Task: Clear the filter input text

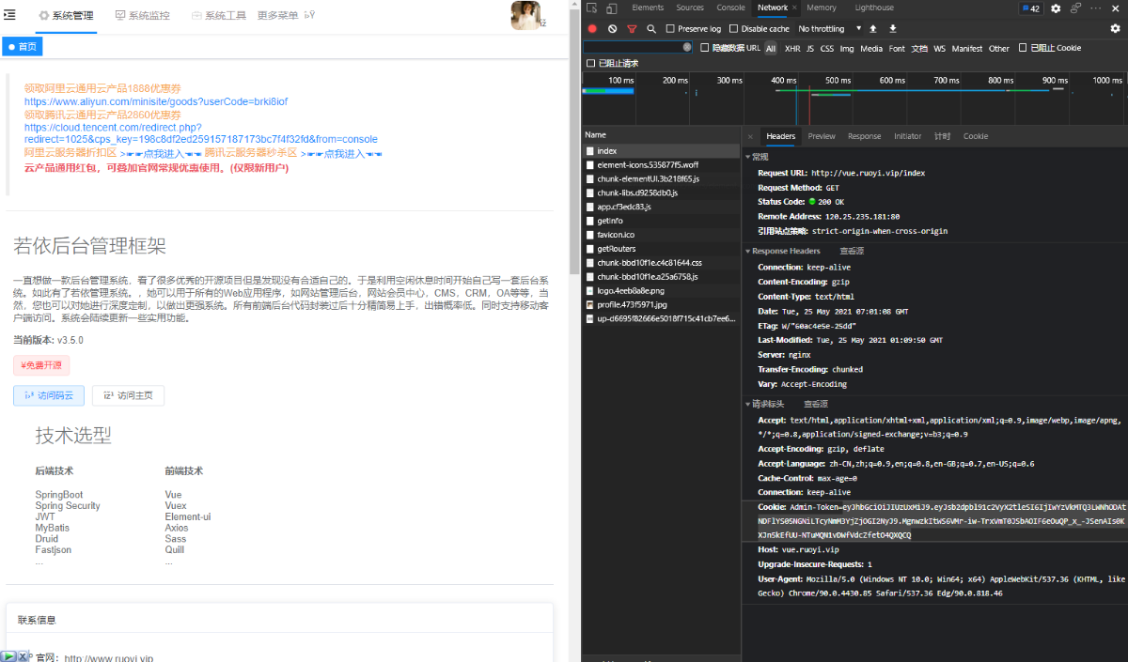Action: tap(687, 47)
